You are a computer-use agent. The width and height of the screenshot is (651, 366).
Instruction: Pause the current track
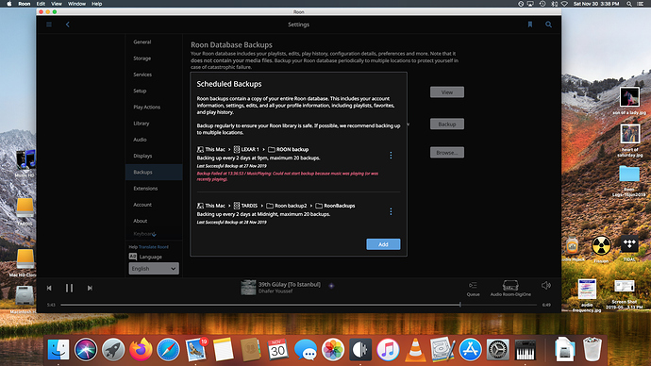coord(69,288)
